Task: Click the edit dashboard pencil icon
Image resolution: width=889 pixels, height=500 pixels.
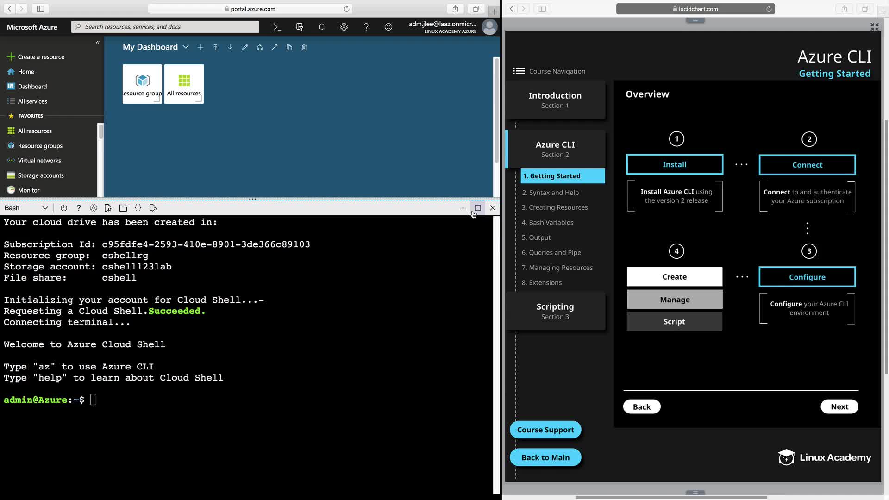Action: (x=245, y=47)
